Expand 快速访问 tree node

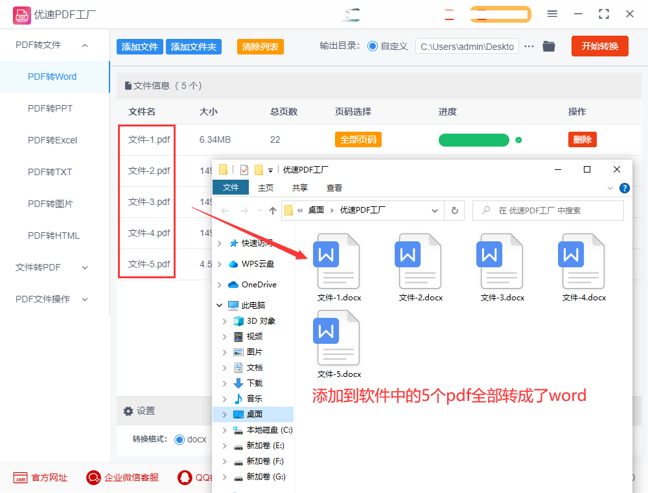click(220, 243)
